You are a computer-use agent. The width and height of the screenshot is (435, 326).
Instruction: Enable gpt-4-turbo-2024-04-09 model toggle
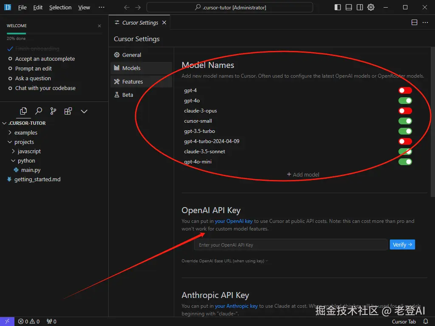[x=405, y=141]
